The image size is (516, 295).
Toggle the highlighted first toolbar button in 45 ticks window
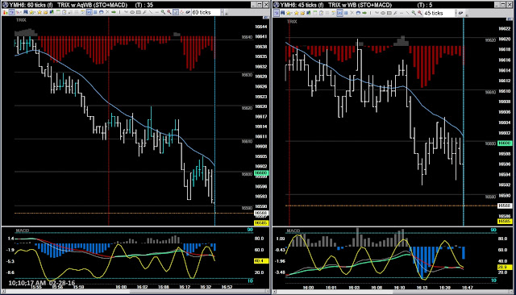point(276,13)
